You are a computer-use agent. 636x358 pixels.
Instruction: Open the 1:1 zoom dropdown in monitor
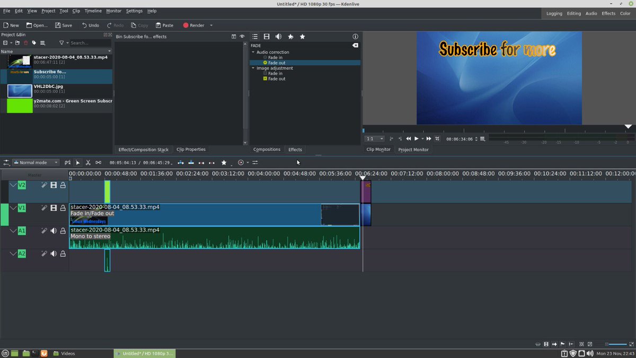tap(374, 138)
